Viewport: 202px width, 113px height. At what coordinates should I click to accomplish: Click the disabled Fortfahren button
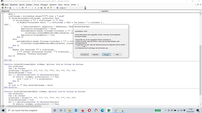(85, 54)
